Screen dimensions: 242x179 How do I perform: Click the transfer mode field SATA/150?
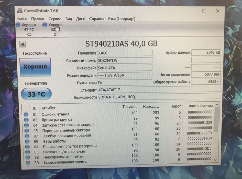[125, 75]
